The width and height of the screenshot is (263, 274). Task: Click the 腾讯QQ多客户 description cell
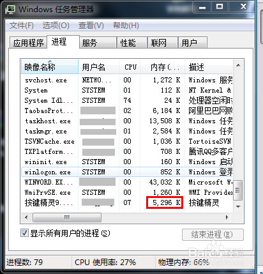211,151
